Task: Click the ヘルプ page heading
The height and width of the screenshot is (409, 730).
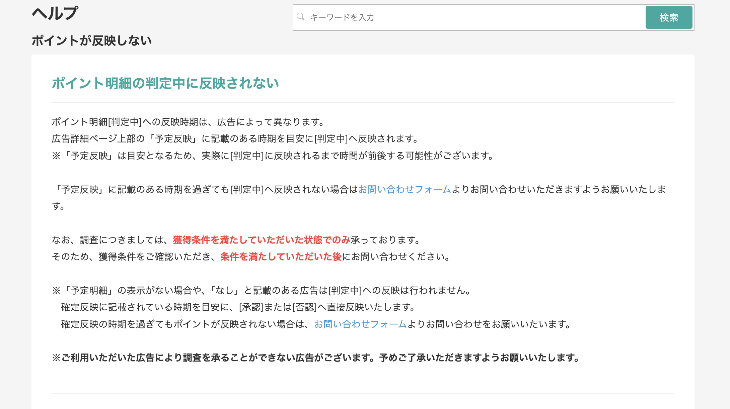Action: coord(55,13)
